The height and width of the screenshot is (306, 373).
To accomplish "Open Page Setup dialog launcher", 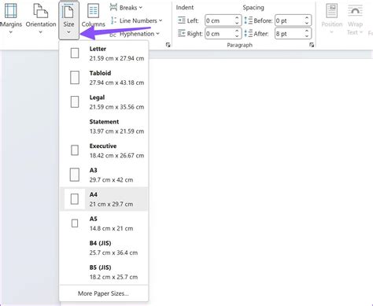I will (168, 45).
